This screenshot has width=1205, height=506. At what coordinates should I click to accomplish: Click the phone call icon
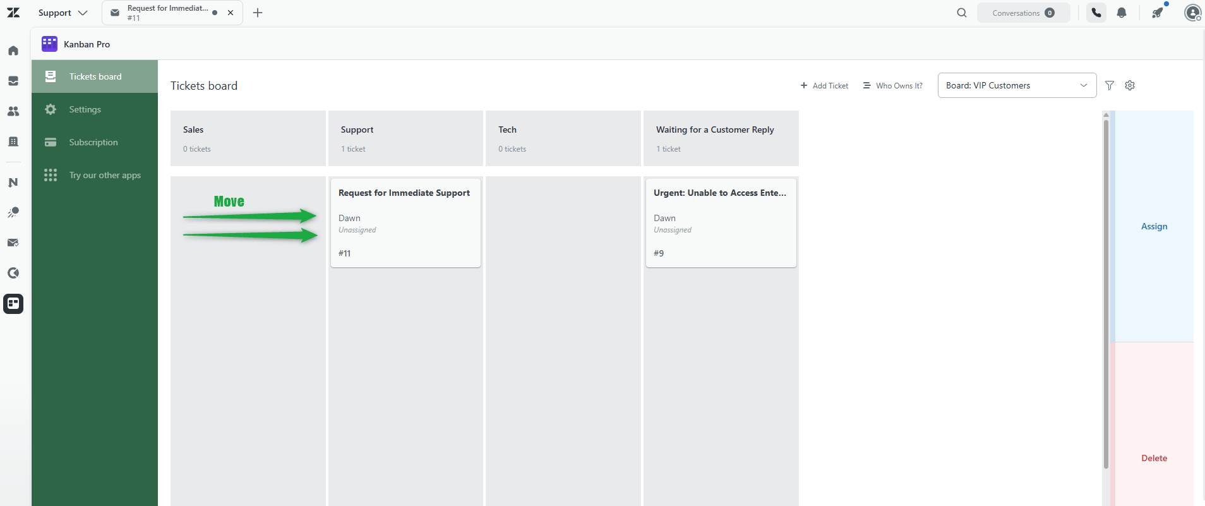point(1096,13)
